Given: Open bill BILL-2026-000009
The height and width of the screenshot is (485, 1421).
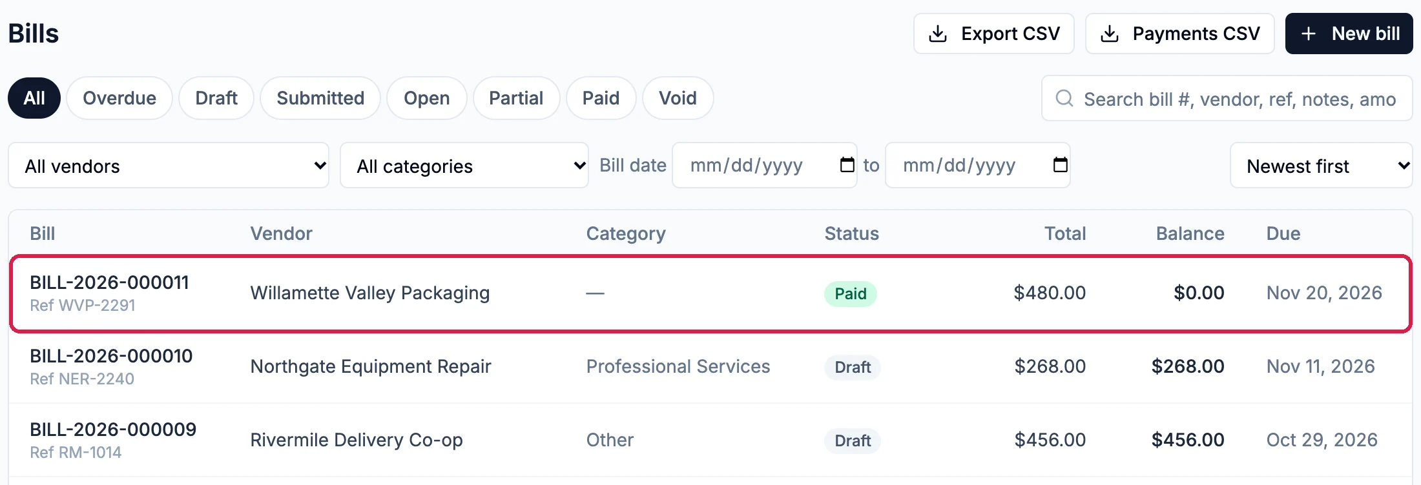Looking at the screenshot, I should point(113,430).
